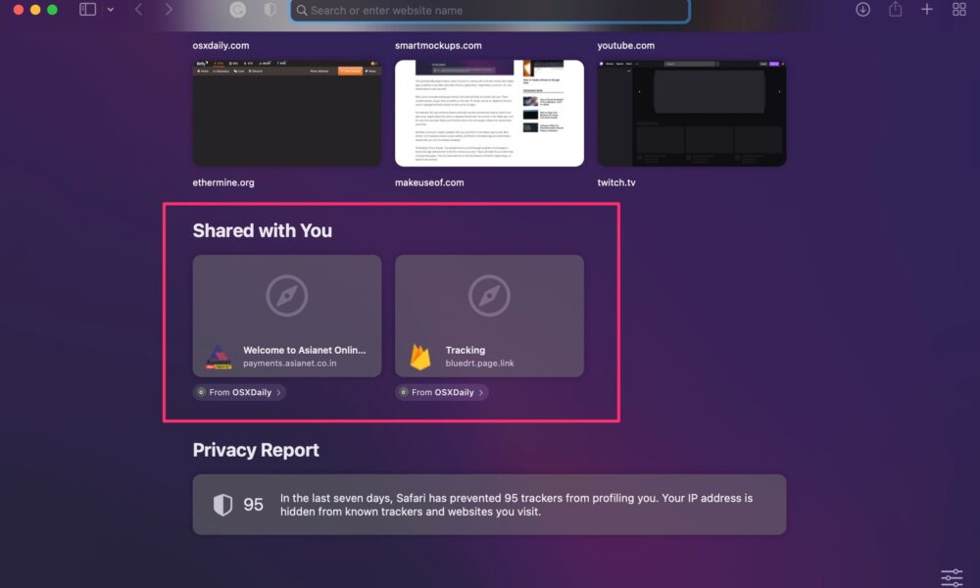Click From OSXDaily under the Asianet card
Screen dimensions: 980x588
239,392
